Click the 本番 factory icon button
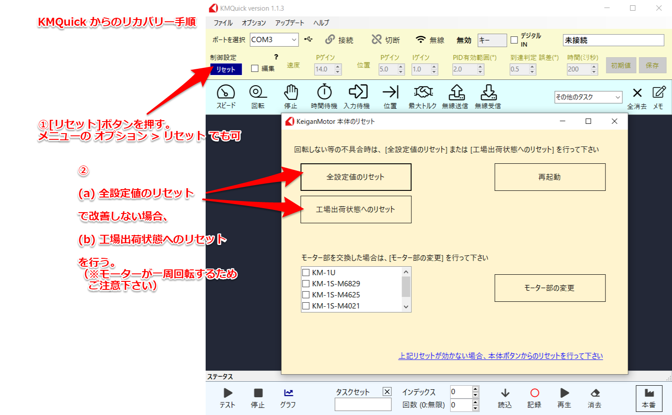The height and width of the screenshot is (415, 672). [x=649, y=399]
